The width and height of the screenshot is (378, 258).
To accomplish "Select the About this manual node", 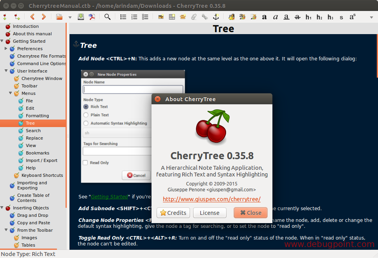I will point(32,34).
